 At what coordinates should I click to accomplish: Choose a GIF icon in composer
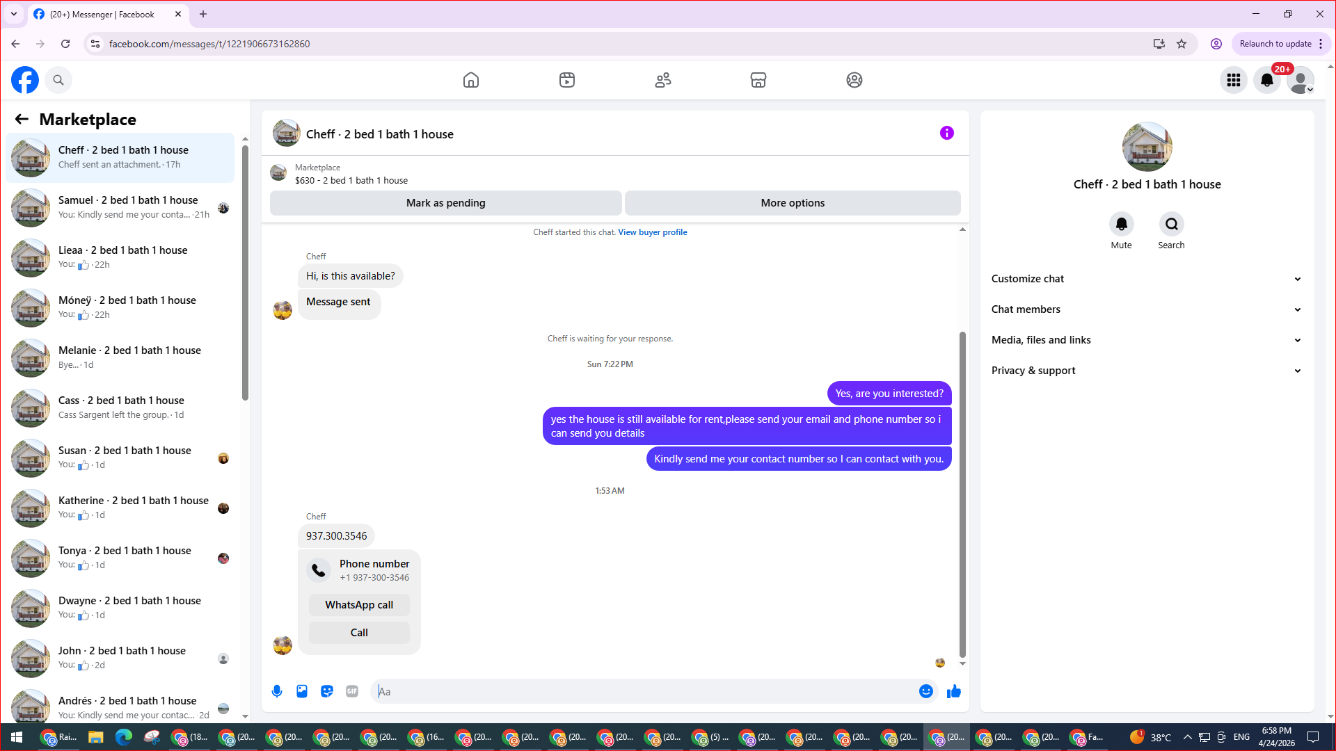pyautogui.click(x=352, y=691)
